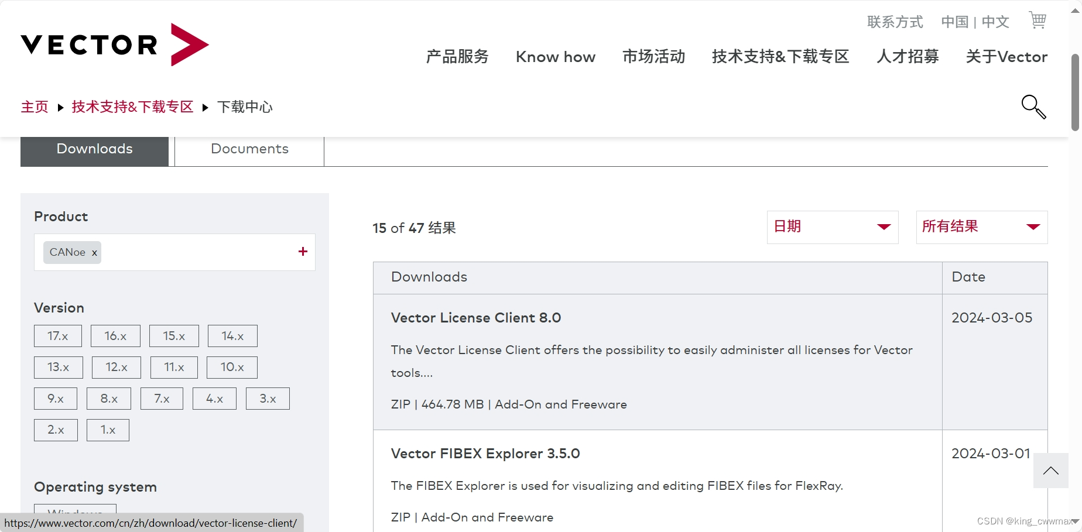This screenshot has width=1082, height=532.
Task: Open the 产品服务 menu
Action: (x=457, y=57)
